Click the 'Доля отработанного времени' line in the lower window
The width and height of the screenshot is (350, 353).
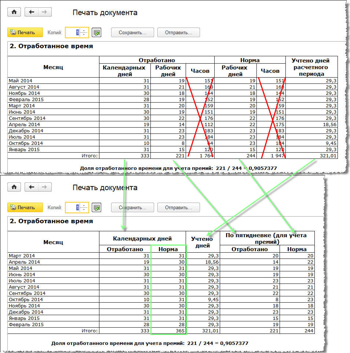[150, 343]
